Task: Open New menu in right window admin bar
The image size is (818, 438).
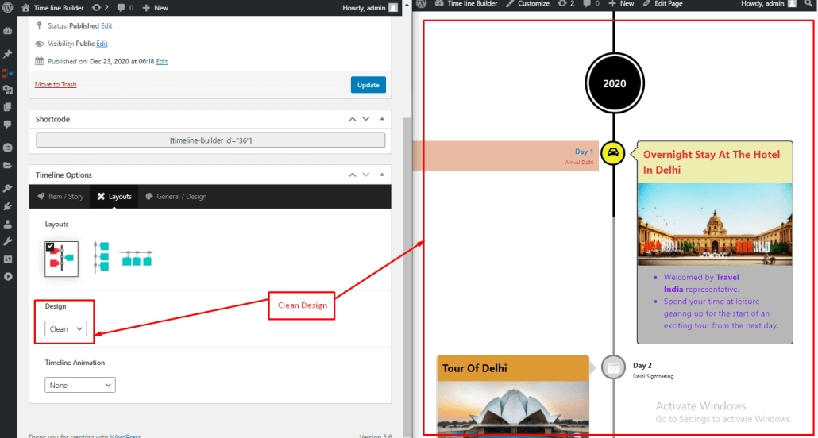Action: [x=622, y=4]
